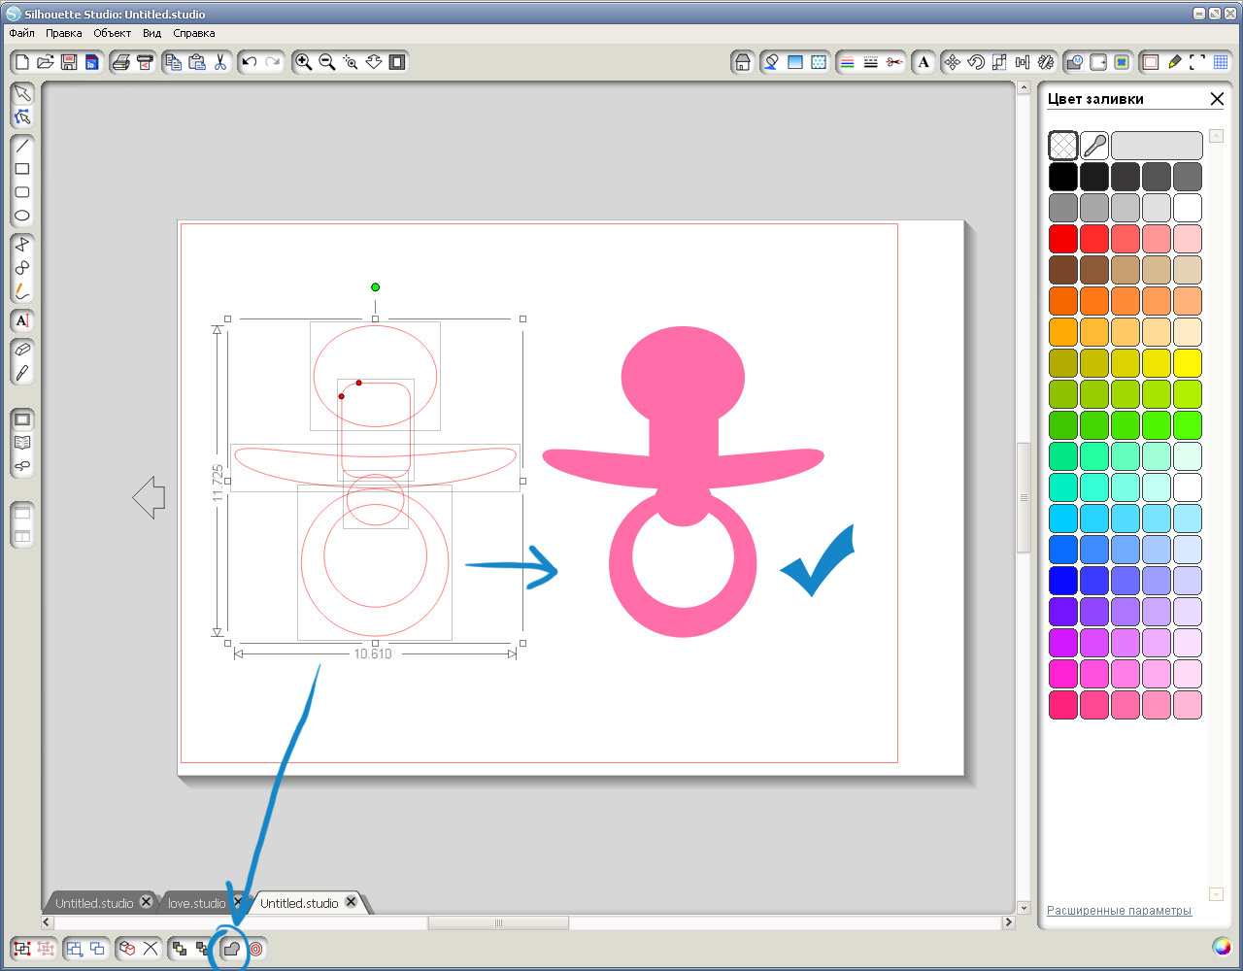Switch to the love.studio tab
This screenshot has height=971, width=1243.
coord(196,903)
